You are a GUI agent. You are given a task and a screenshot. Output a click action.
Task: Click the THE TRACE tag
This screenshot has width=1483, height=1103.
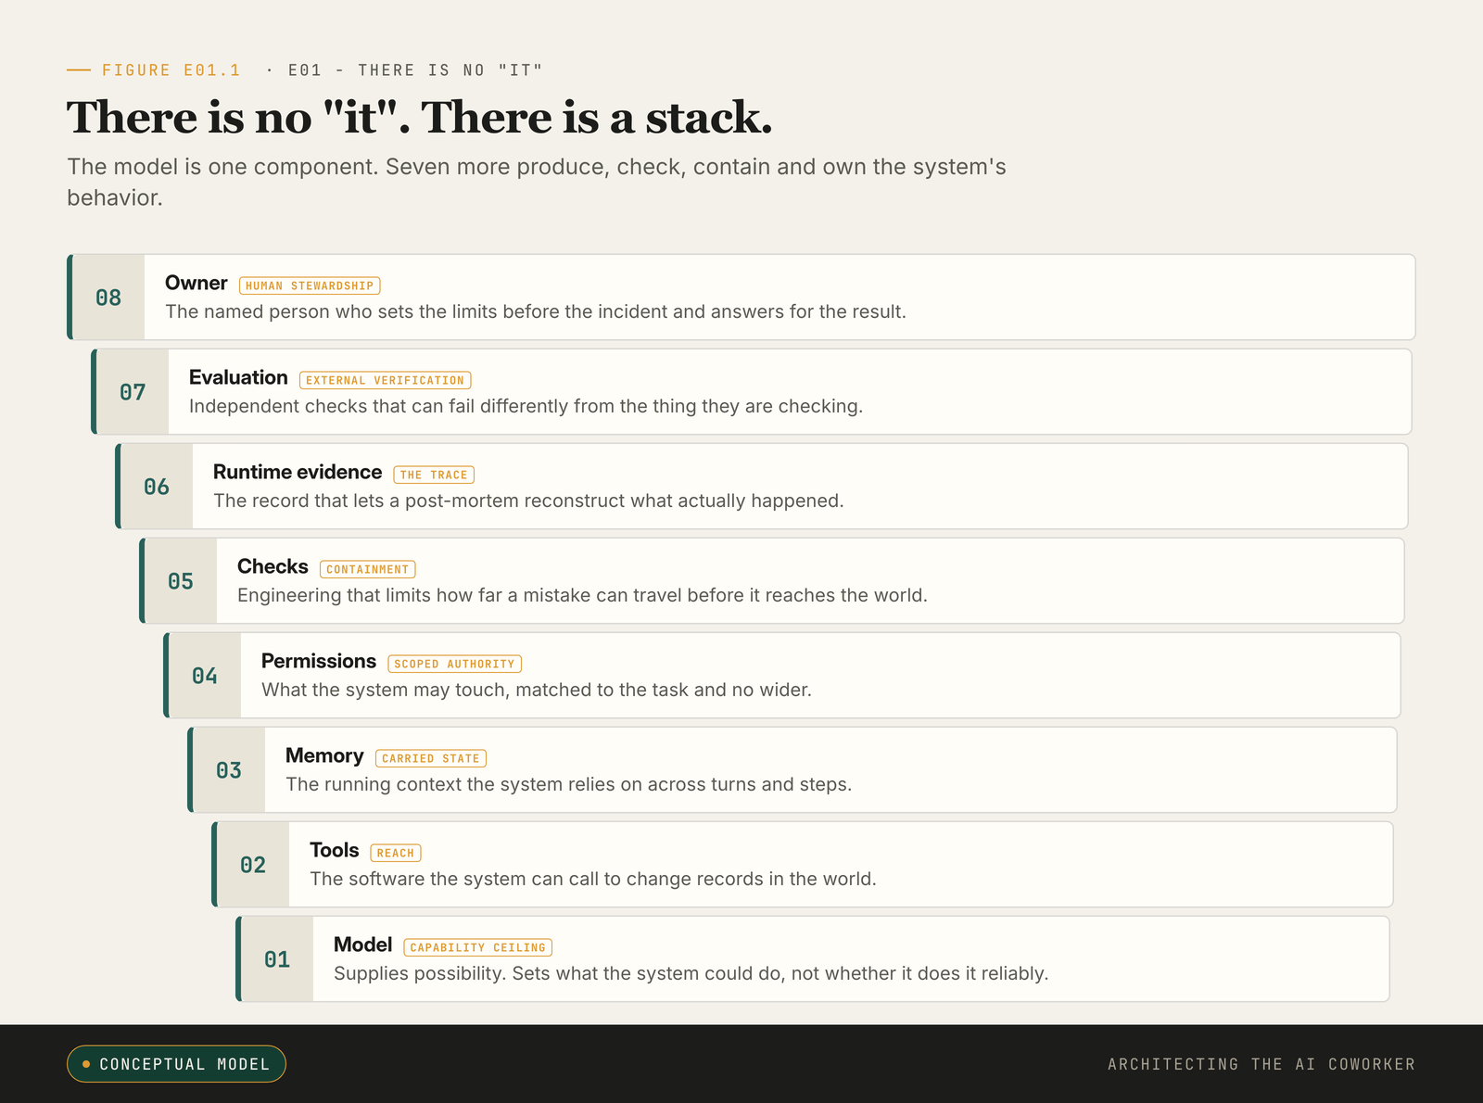coord(434,475)
